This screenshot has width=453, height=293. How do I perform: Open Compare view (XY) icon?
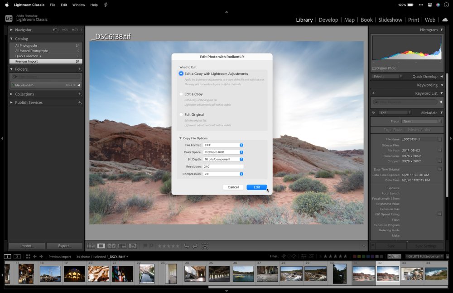[111, 246]
